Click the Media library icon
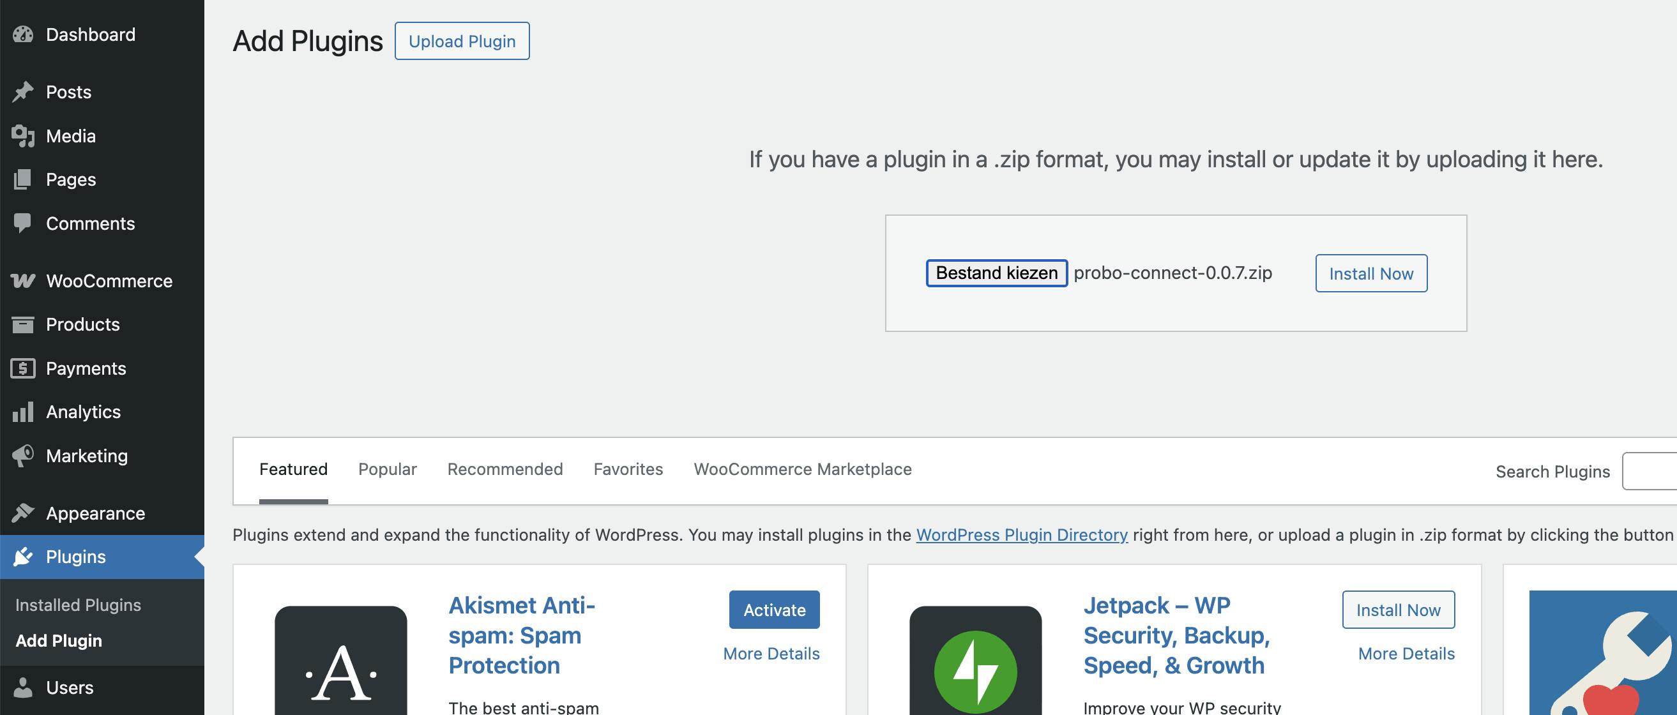This screenshot has height=715, width=1677. pos(23,136)
